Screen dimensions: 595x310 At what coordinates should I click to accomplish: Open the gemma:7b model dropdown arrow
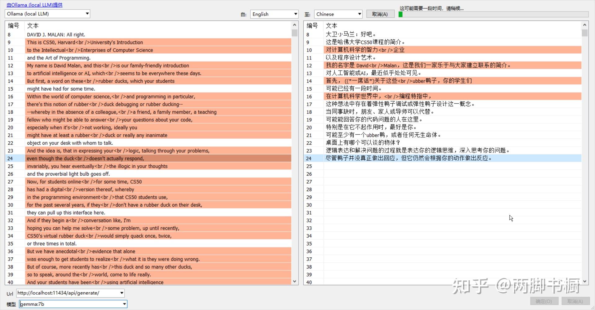tap(124, 304)
